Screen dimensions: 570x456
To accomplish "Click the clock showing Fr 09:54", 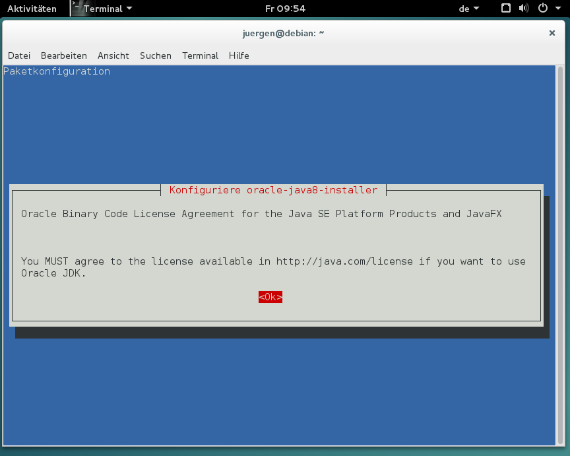I will click(x=284, y=9).
